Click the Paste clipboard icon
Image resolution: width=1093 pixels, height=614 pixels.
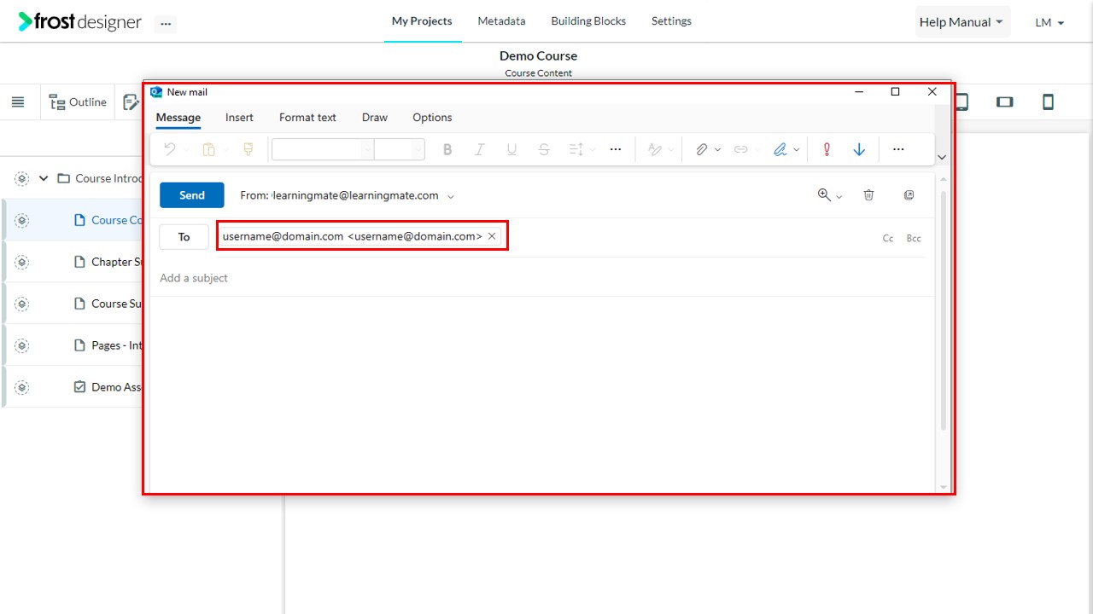[209, 150]
